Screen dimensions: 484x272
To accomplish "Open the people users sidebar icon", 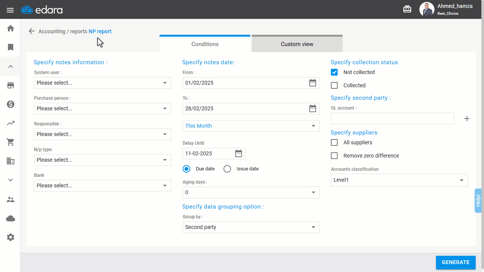I will pyautogui.click(x=11, y=199).
